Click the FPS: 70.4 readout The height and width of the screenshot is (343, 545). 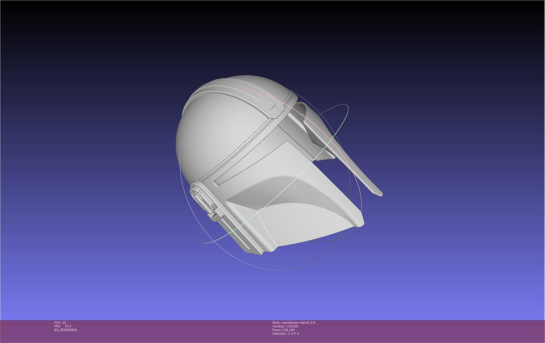(x=62, y=326)
